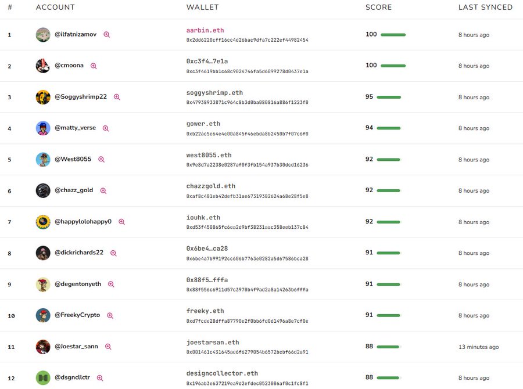Click chazzgold.eth wallet name

click(211, 186)
